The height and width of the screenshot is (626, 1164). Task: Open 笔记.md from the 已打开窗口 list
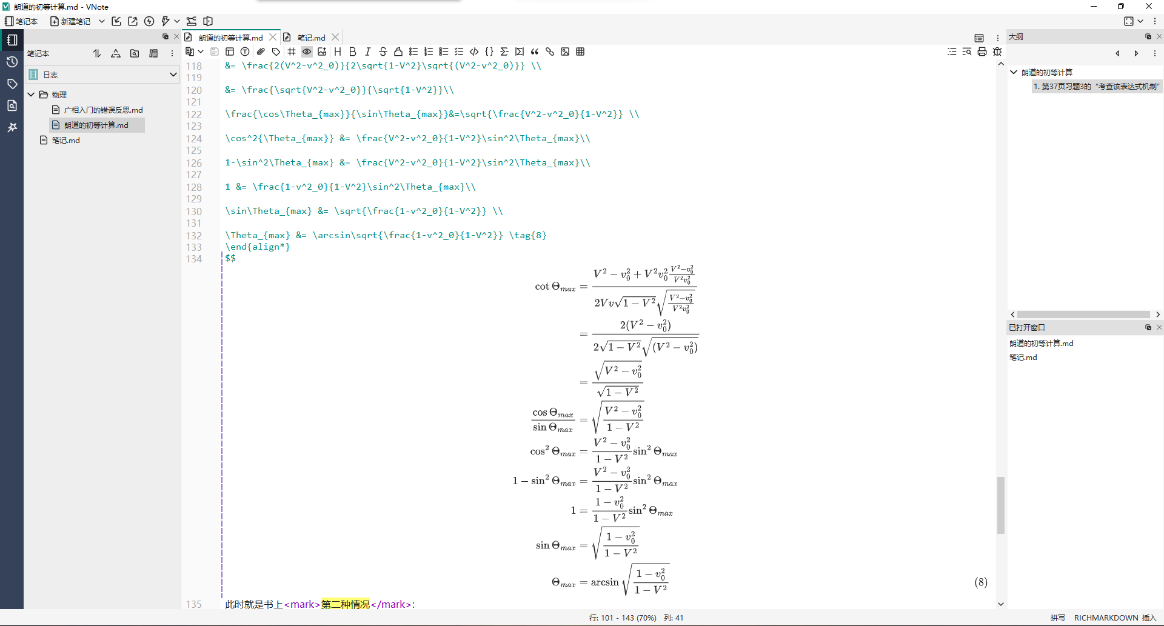point(1023,357)
